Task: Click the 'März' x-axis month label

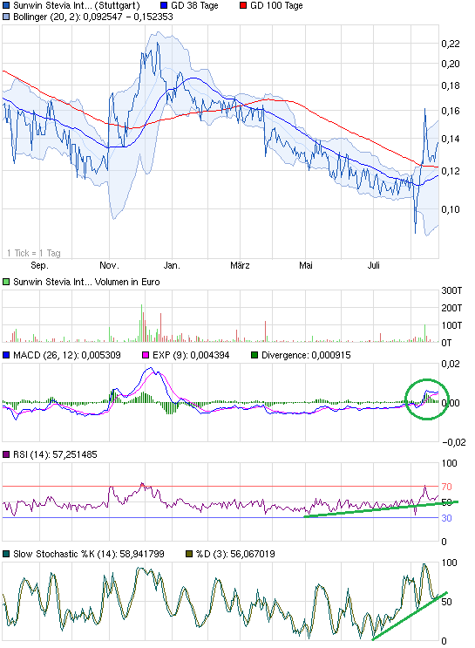Action: (x=240, y=265)
